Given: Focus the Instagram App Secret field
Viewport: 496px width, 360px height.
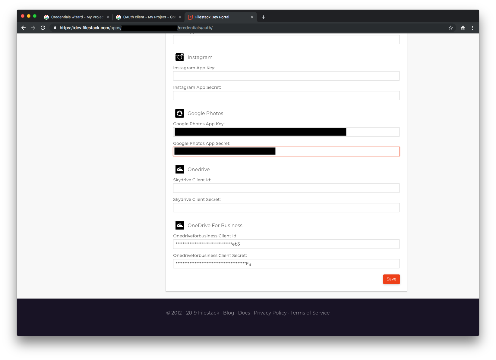Looking at the screenshot, I should click(286, 95).
